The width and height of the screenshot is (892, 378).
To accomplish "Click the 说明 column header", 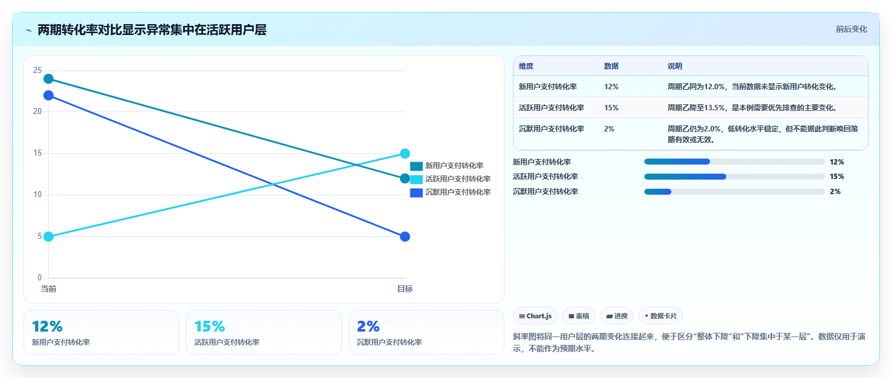I will [675, 66].
